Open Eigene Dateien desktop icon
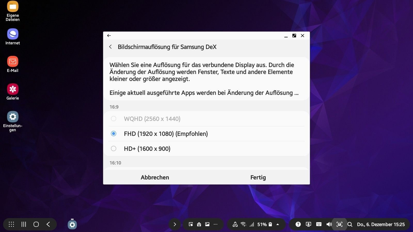The width and height of the screenshot is (413, 232). (x=13, y=11)
